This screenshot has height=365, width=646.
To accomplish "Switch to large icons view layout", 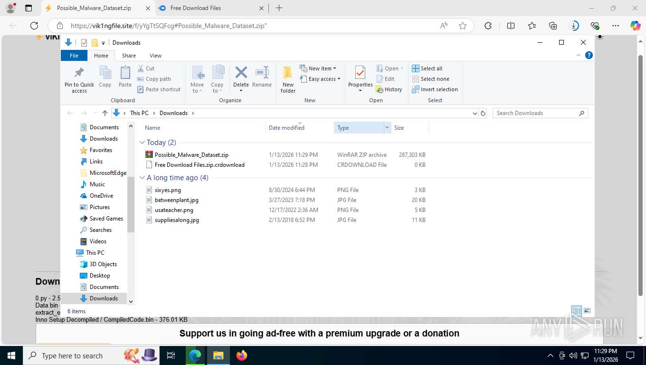I will point(587,311).
